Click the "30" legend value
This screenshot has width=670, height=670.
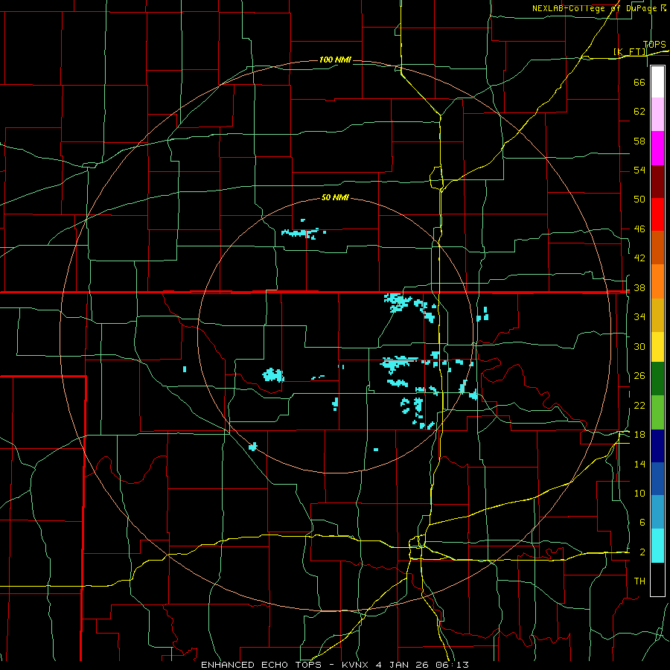[639, 346]
